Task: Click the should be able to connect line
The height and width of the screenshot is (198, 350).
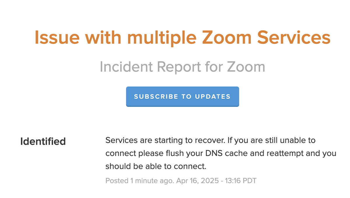Action: pyautogui.click(x=156, y=167)
